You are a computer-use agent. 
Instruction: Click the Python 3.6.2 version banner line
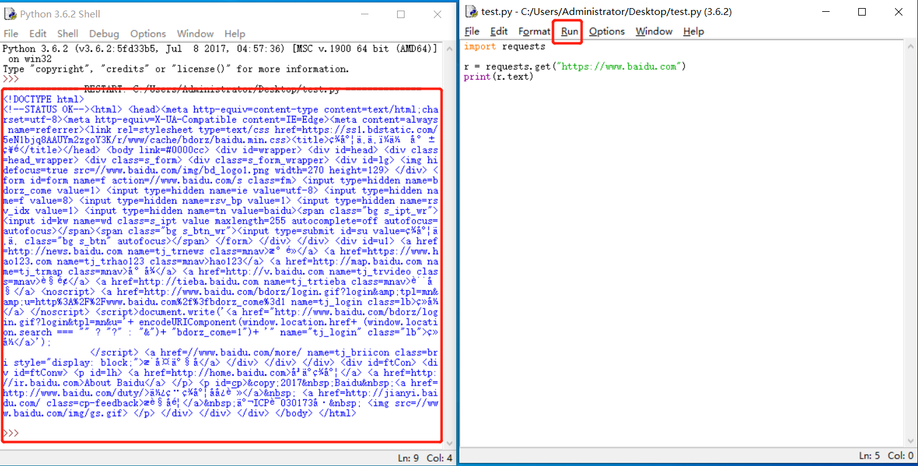pyautogui.click(x=220, y=49)
